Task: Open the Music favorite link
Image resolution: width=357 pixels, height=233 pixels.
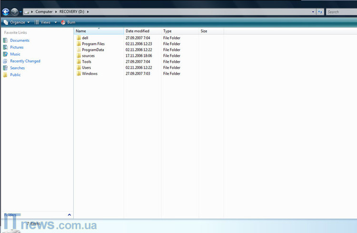Action: (15, 54)
